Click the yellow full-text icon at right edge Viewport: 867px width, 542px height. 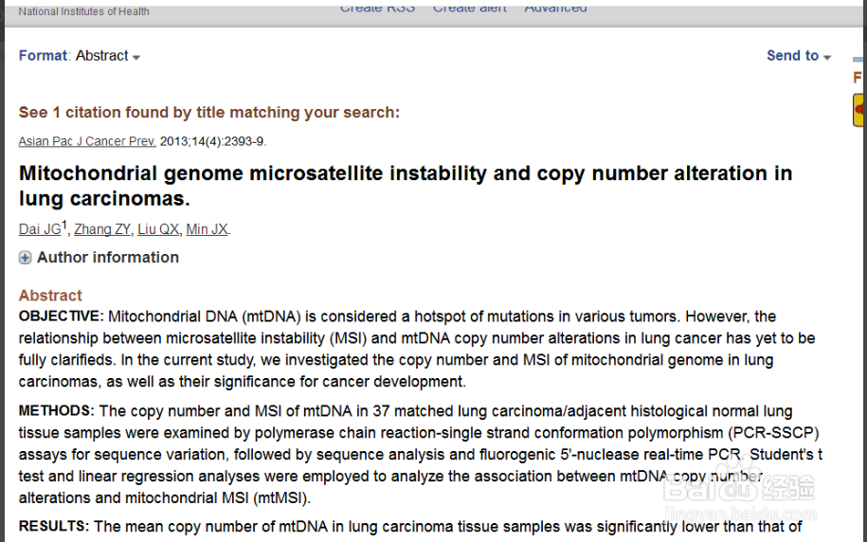(858, 110)
